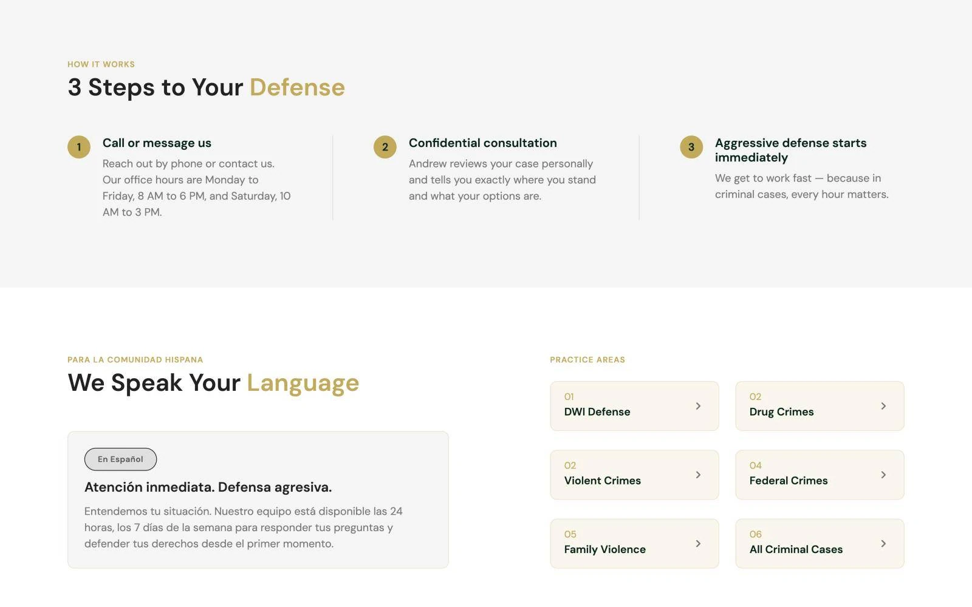Click the chevron arrow on Family Violence
972x607 pixels.
click(x=698, y=543)
